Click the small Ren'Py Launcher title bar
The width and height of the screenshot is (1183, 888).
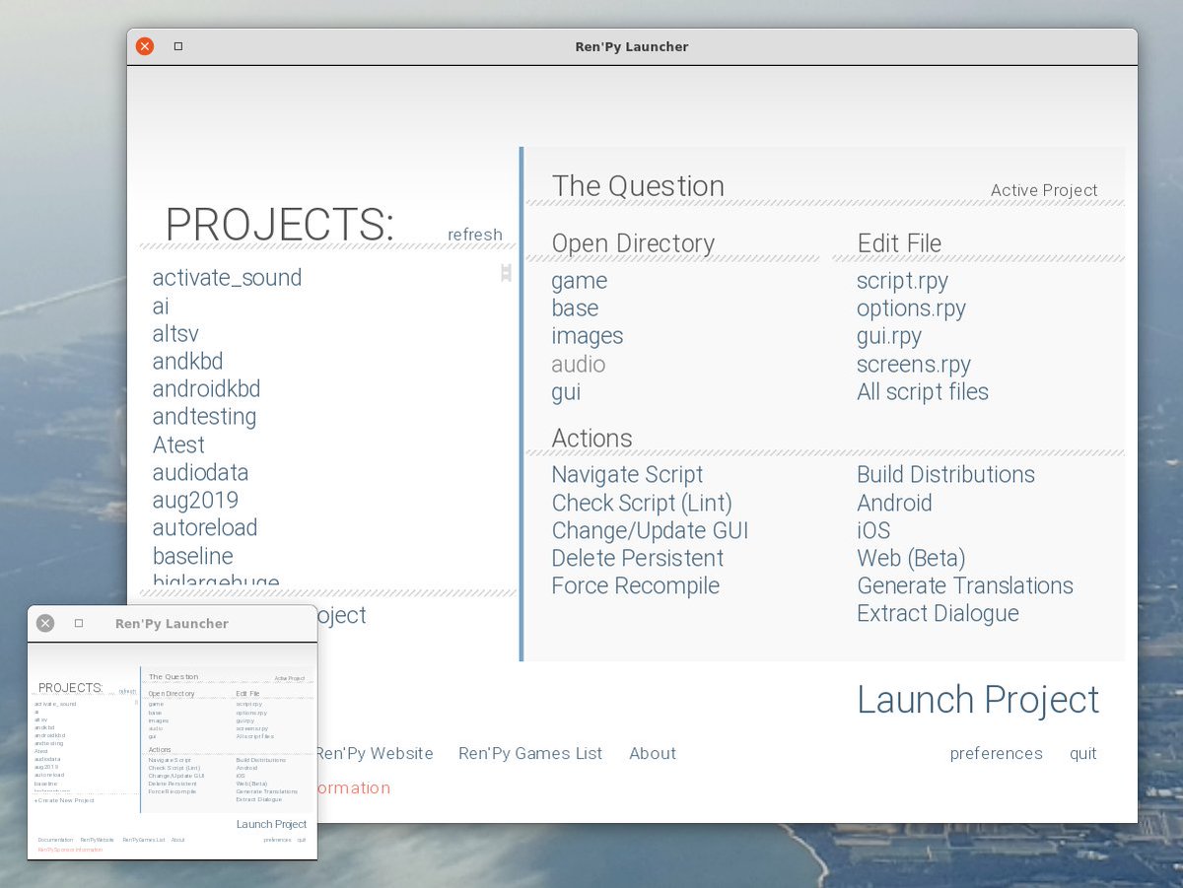coord(172,623)
